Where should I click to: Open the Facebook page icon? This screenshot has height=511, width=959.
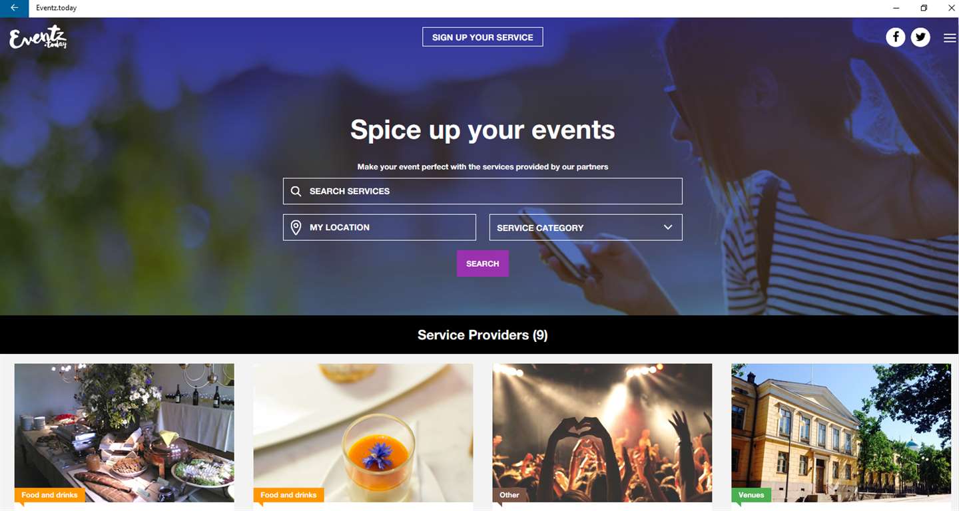coord(895,37)
